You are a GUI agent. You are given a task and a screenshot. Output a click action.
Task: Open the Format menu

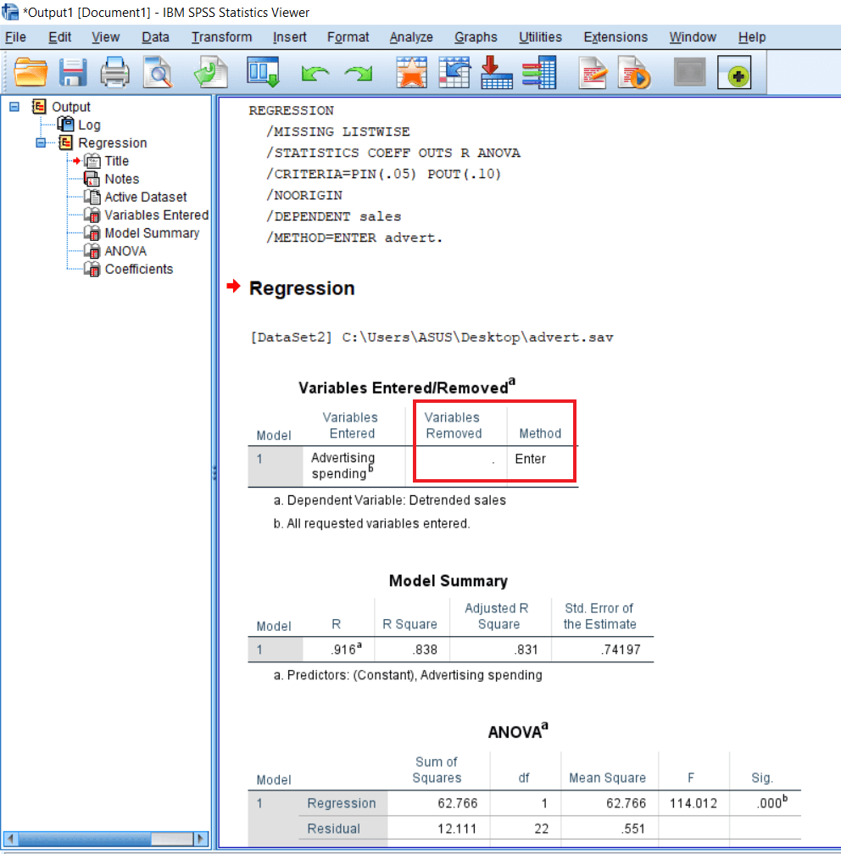point(348,37)
